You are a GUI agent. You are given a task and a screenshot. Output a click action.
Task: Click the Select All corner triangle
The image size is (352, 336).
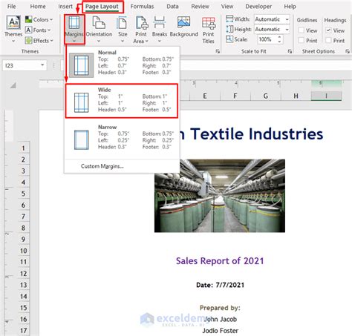pos(13,85)
